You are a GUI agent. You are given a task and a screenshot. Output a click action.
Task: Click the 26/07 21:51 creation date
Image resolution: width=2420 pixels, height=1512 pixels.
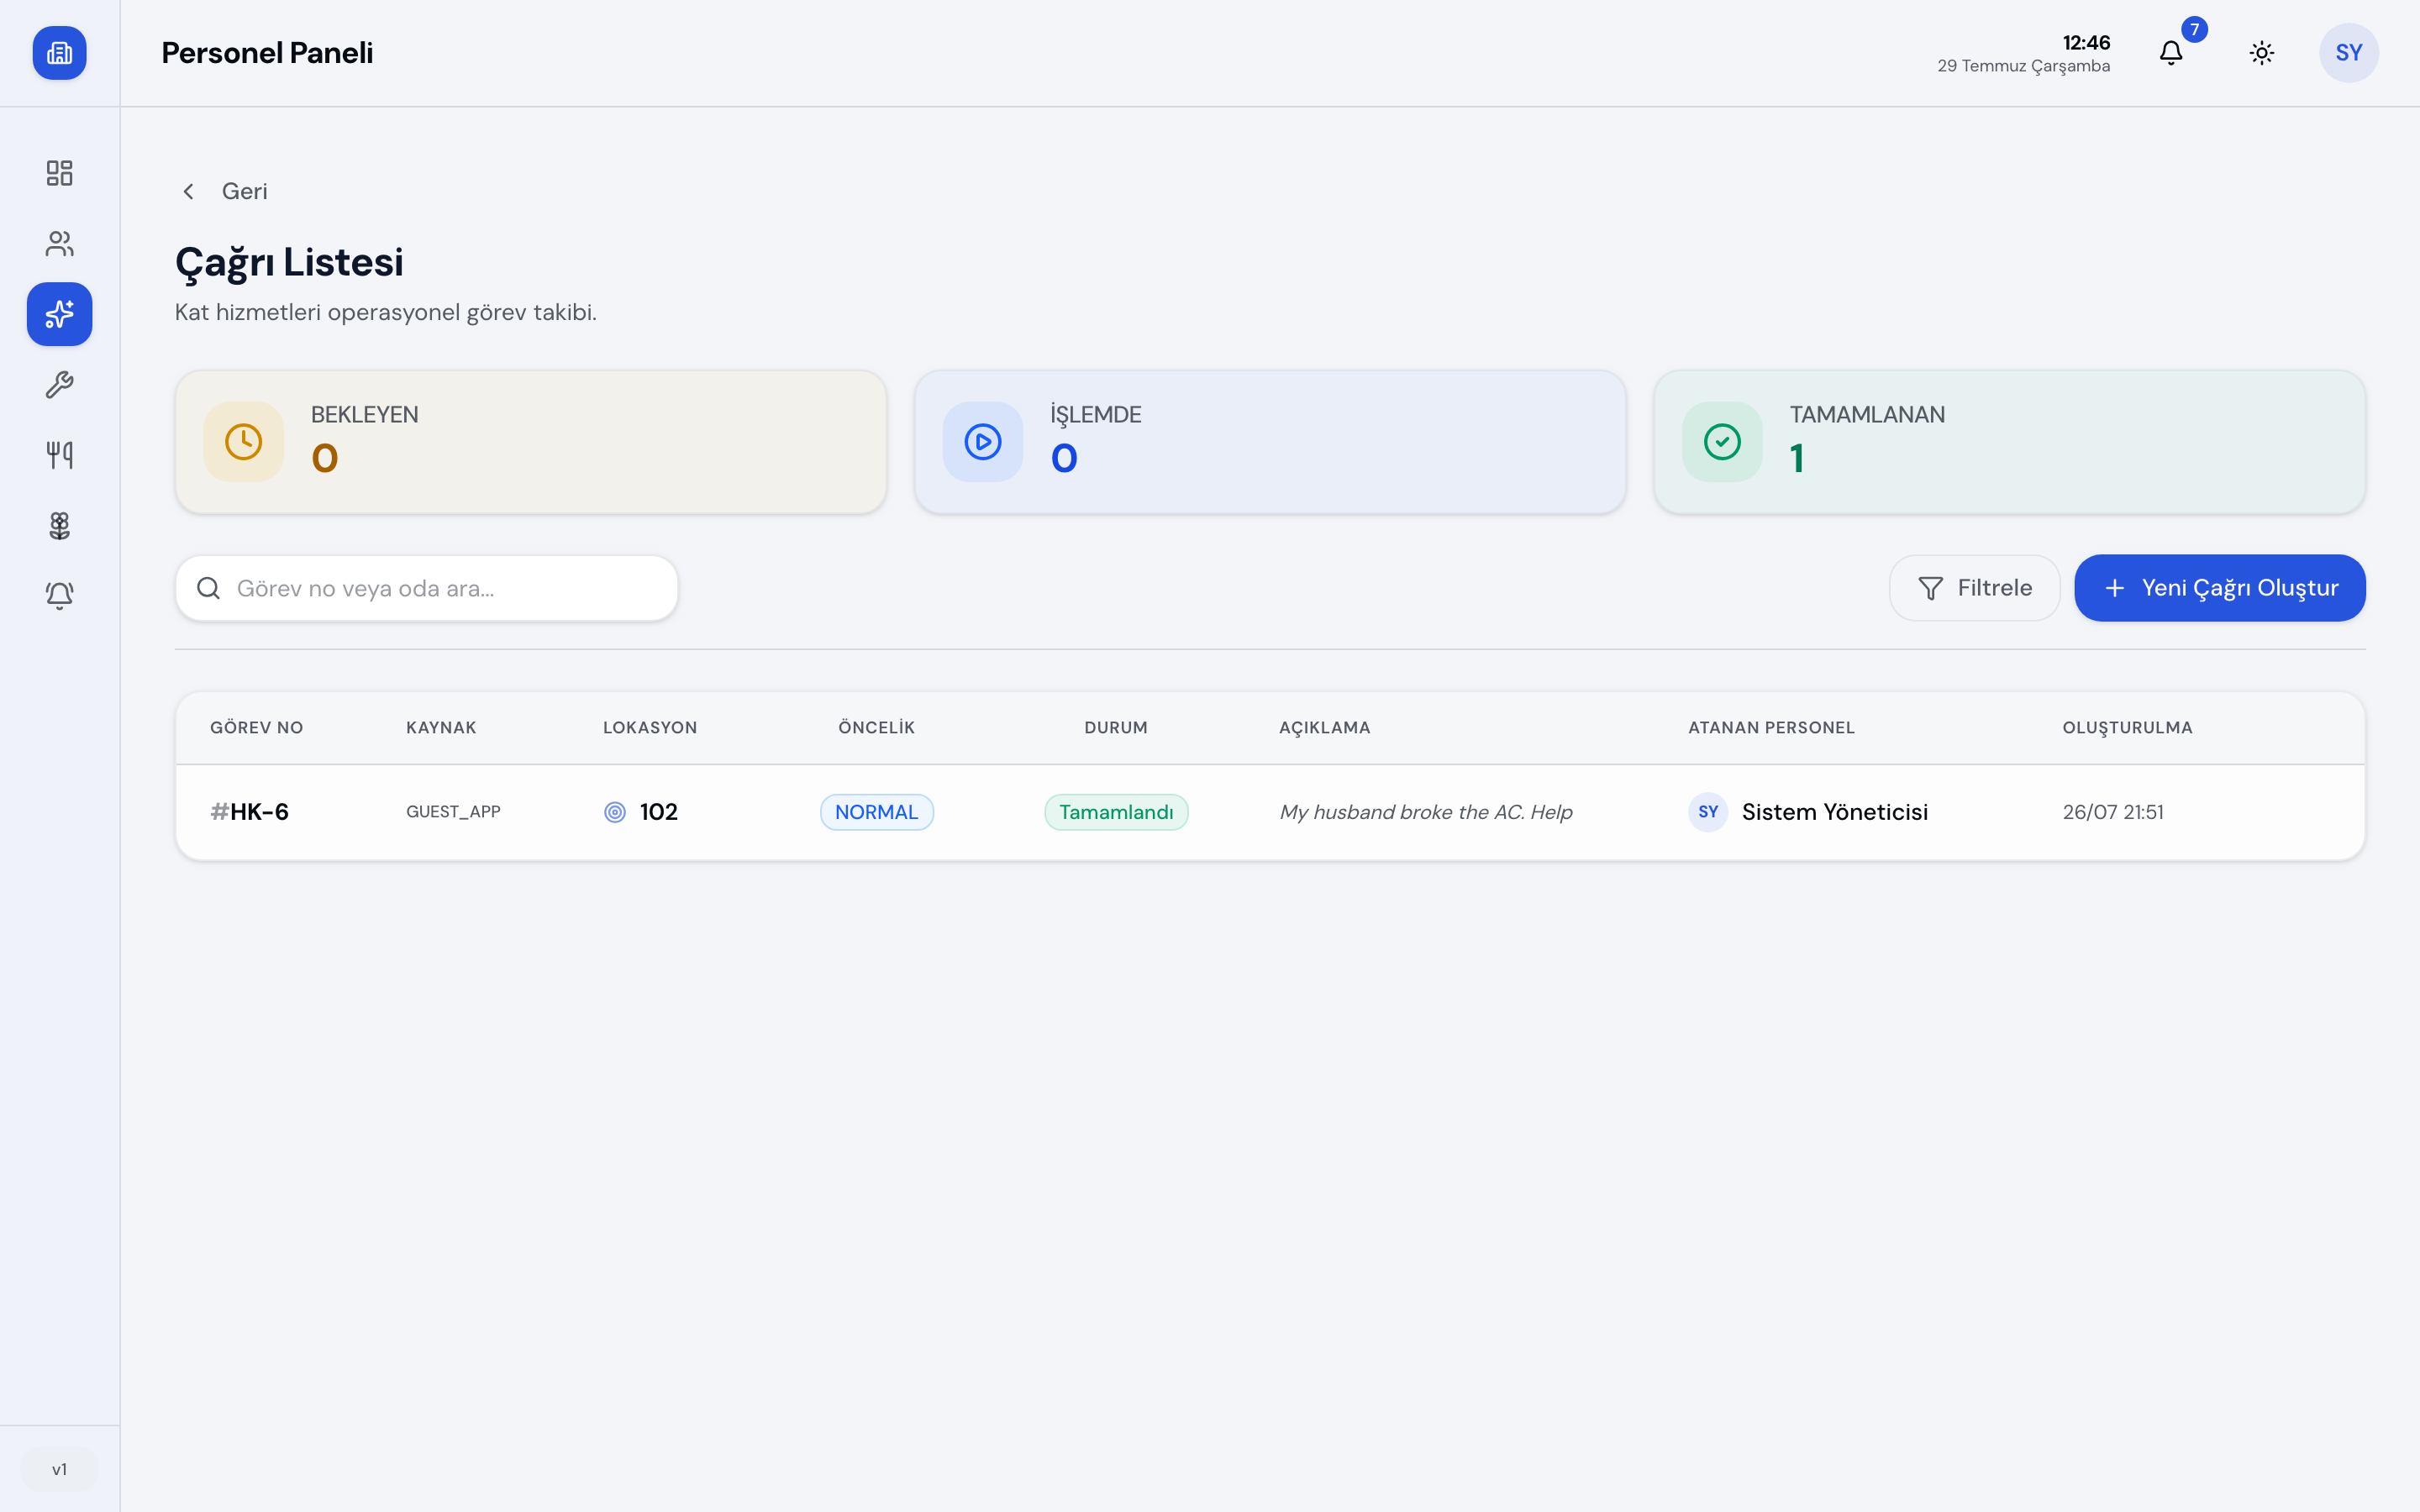tap(2112, 812)
